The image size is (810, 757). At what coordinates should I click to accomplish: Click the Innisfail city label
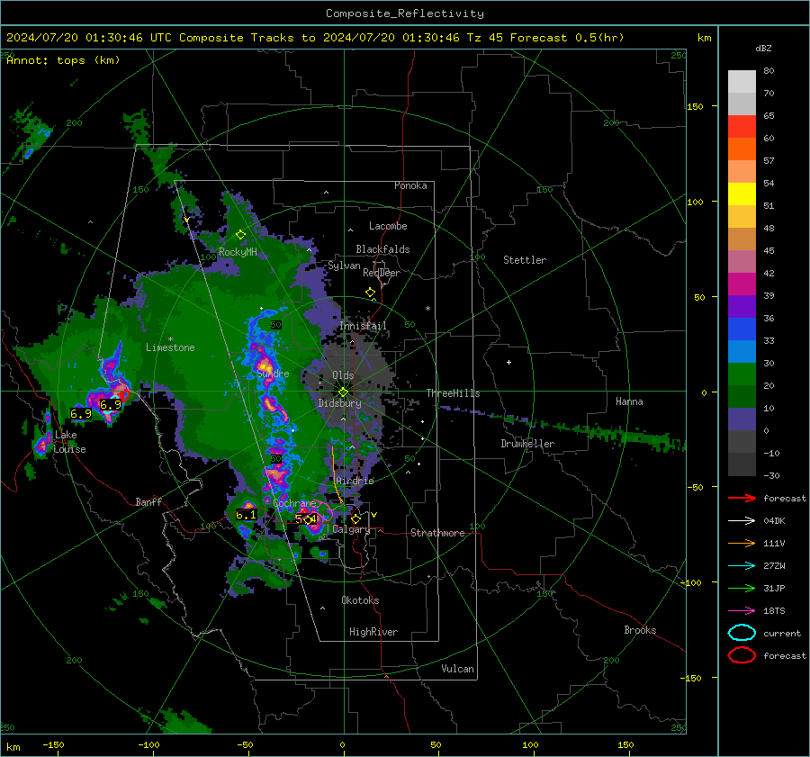click(363, 326)
